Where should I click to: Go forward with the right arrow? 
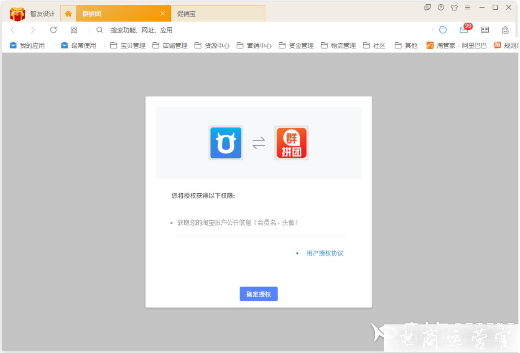(x=33, y=30)
